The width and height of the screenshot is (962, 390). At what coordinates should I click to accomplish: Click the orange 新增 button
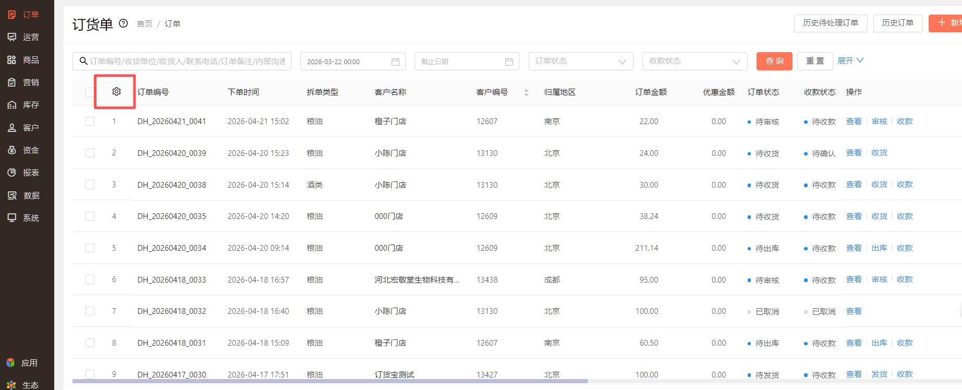[x=946, y=23]
